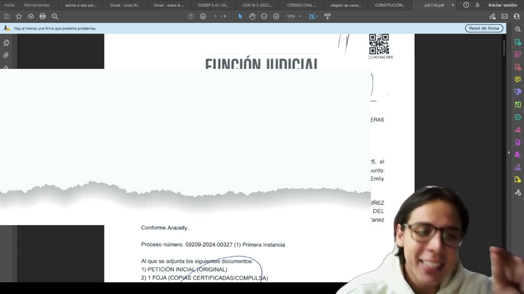
Task: Close the pdf (16).pdf tab
Action: (x=453, y=5)
